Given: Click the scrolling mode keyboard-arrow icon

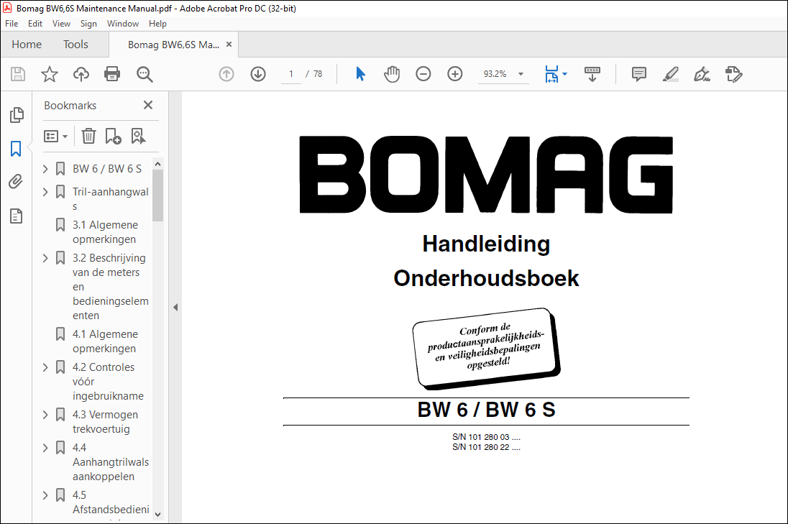Looking at the screenshot, I should click(592, 74).
